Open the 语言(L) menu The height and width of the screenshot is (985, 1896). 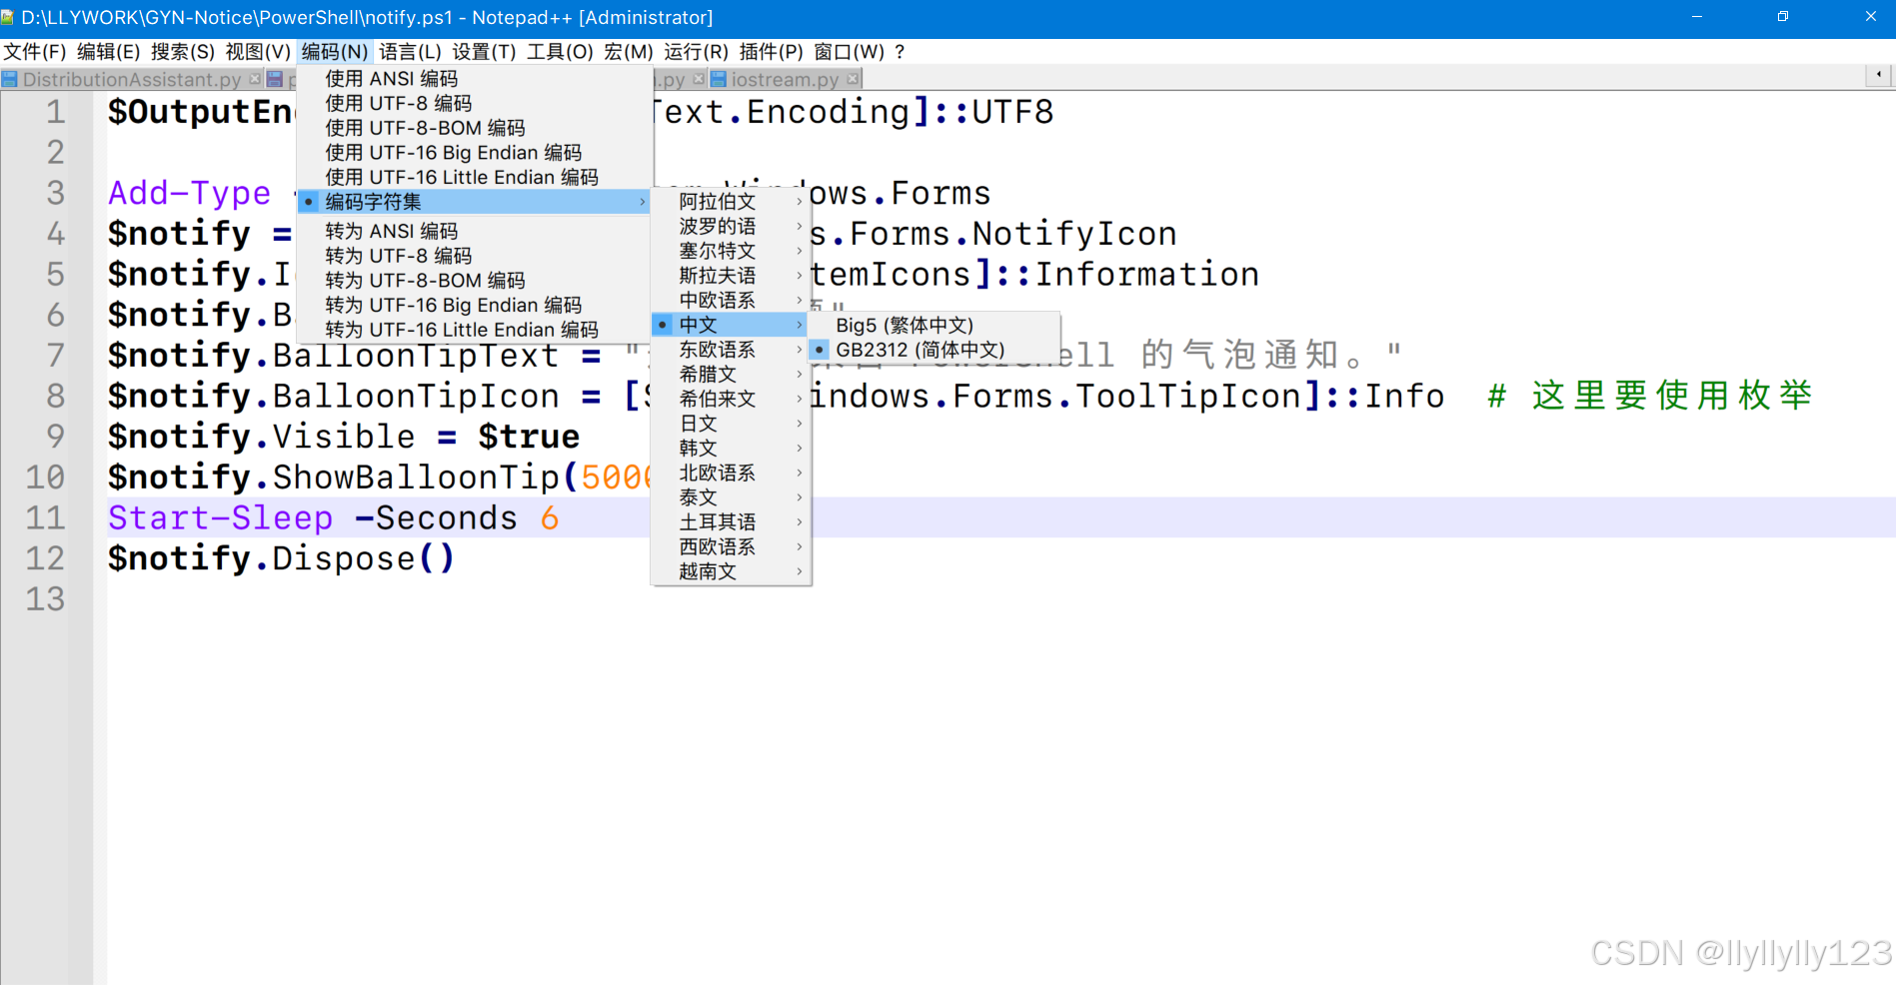tap(411, 51)
